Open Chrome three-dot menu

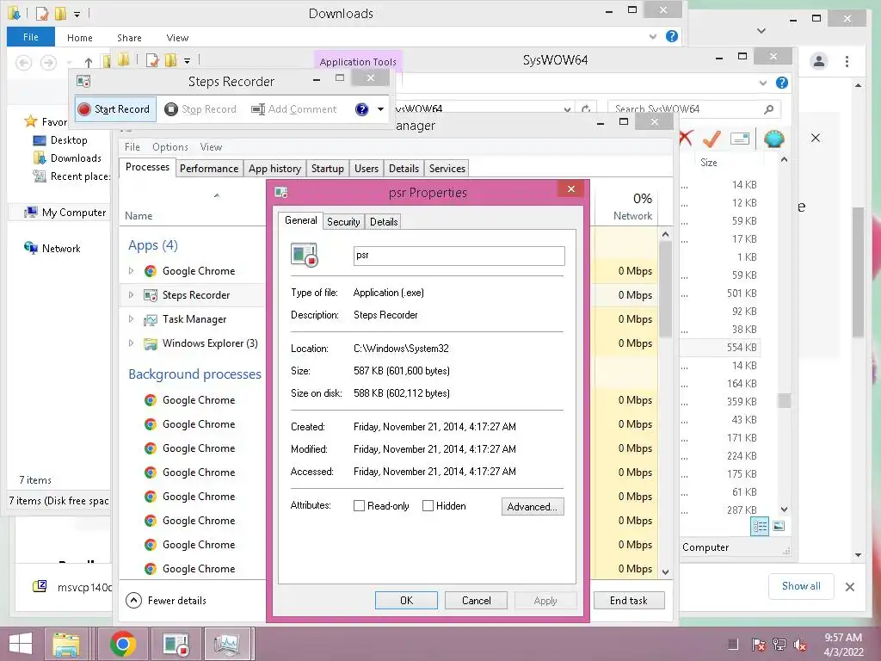pos(847,61)
